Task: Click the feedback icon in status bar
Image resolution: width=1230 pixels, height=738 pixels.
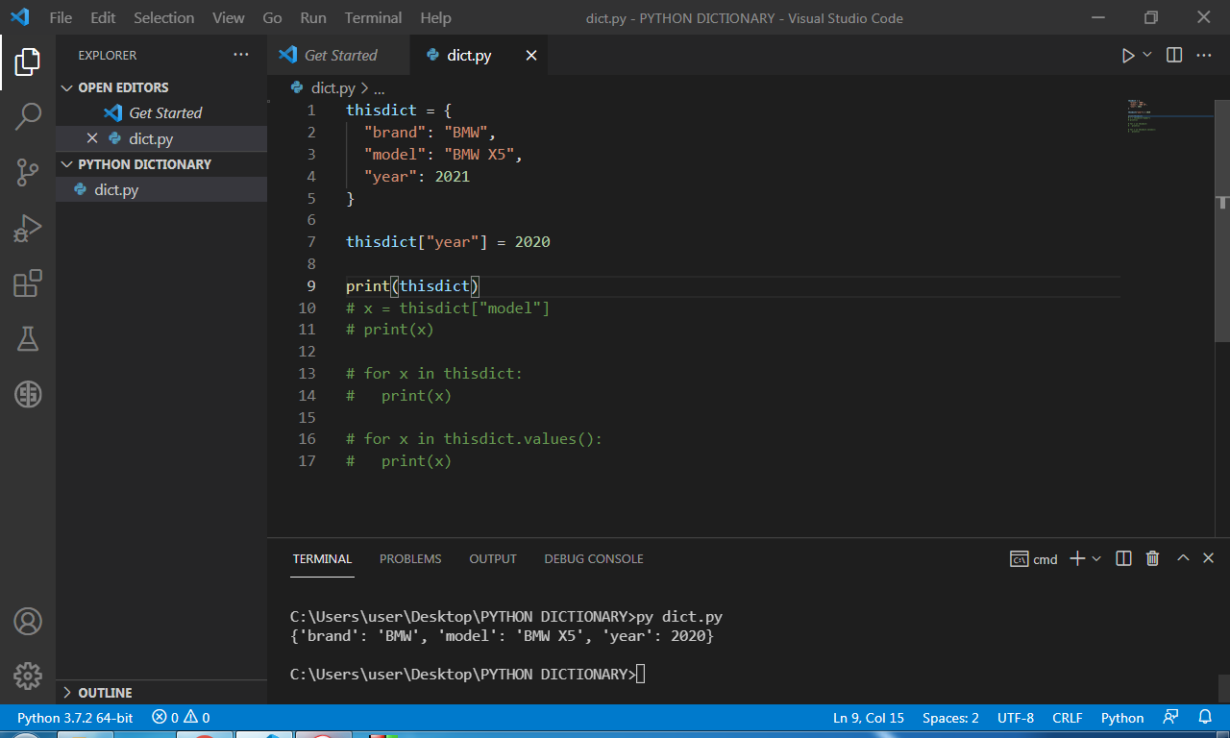Action: [1170, 717]
